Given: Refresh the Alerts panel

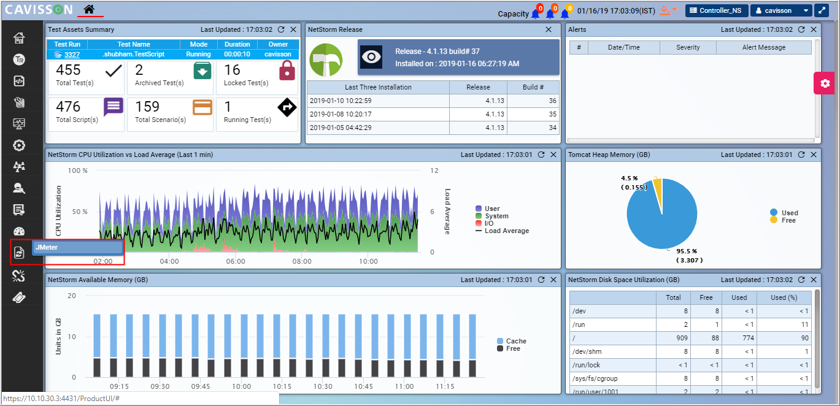Looking at the screenshot, I should [801, 29].
